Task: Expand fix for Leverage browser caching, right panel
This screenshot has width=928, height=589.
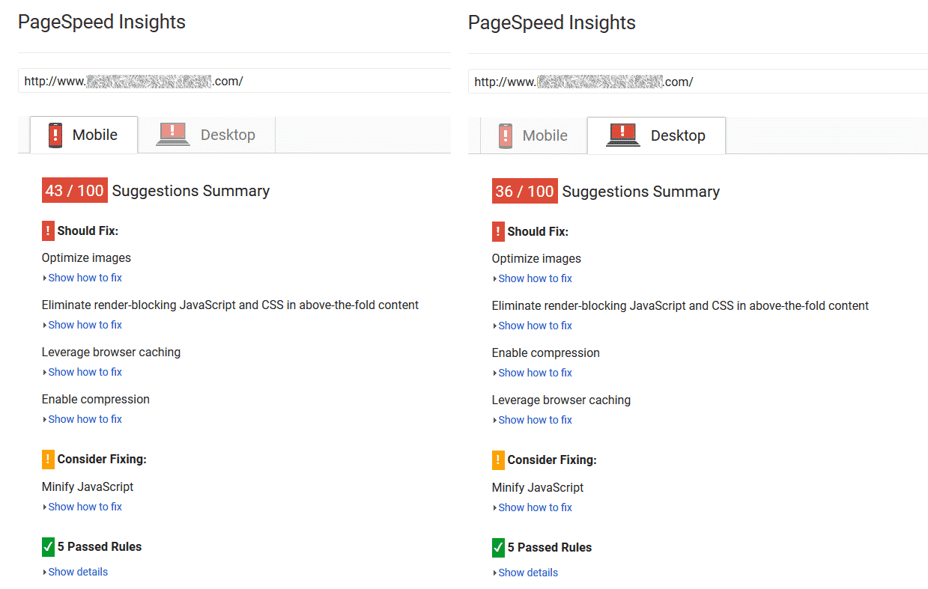Action: [533, 420]
